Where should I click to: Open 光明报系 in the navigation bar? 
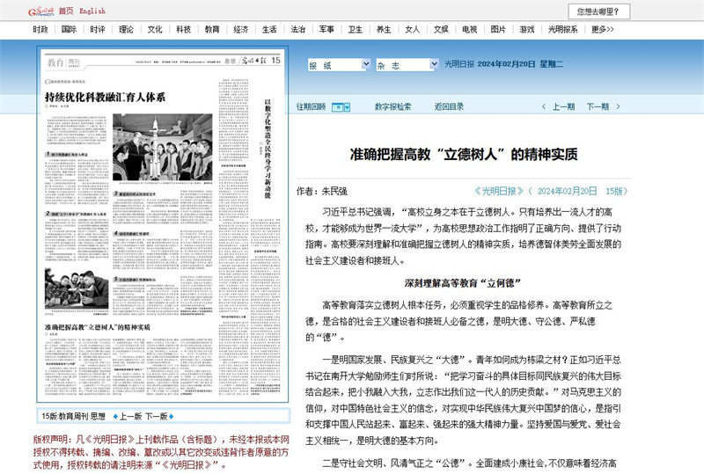coord(563,29)
